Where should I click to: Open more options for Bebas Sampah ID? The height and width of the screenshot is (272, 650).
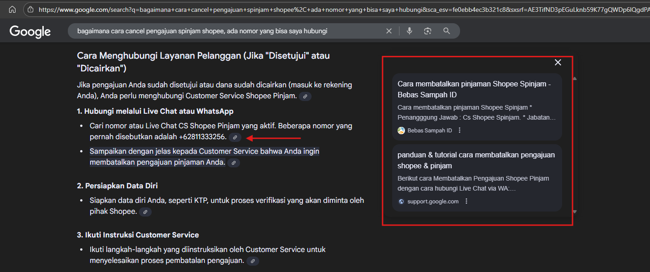pos(460,131)
